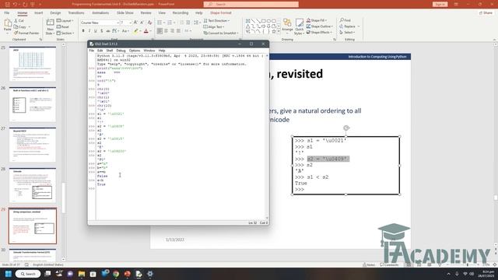Switch to the Transitions ribbon tab
This screenshot has width=498, height=280.
(x=76, y=12)
